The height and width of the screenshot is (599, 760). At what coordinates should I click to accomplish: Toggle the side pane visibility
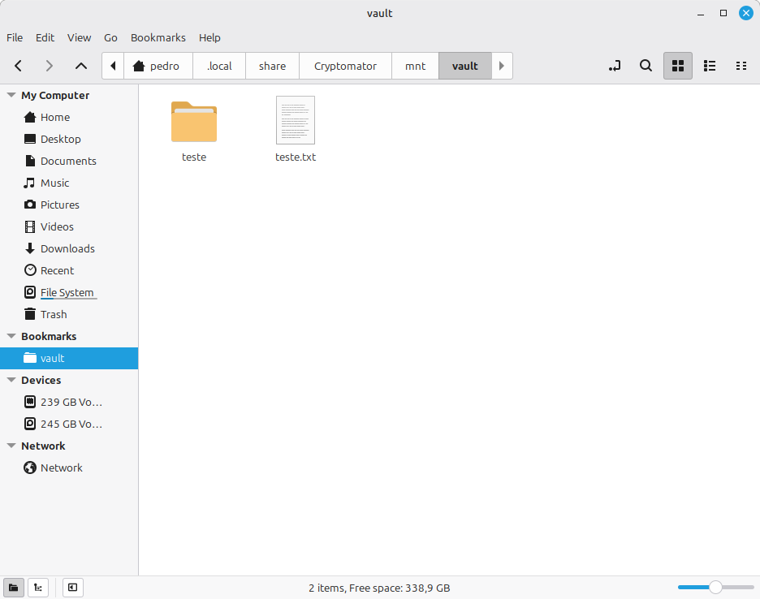[x=72, y=588]
